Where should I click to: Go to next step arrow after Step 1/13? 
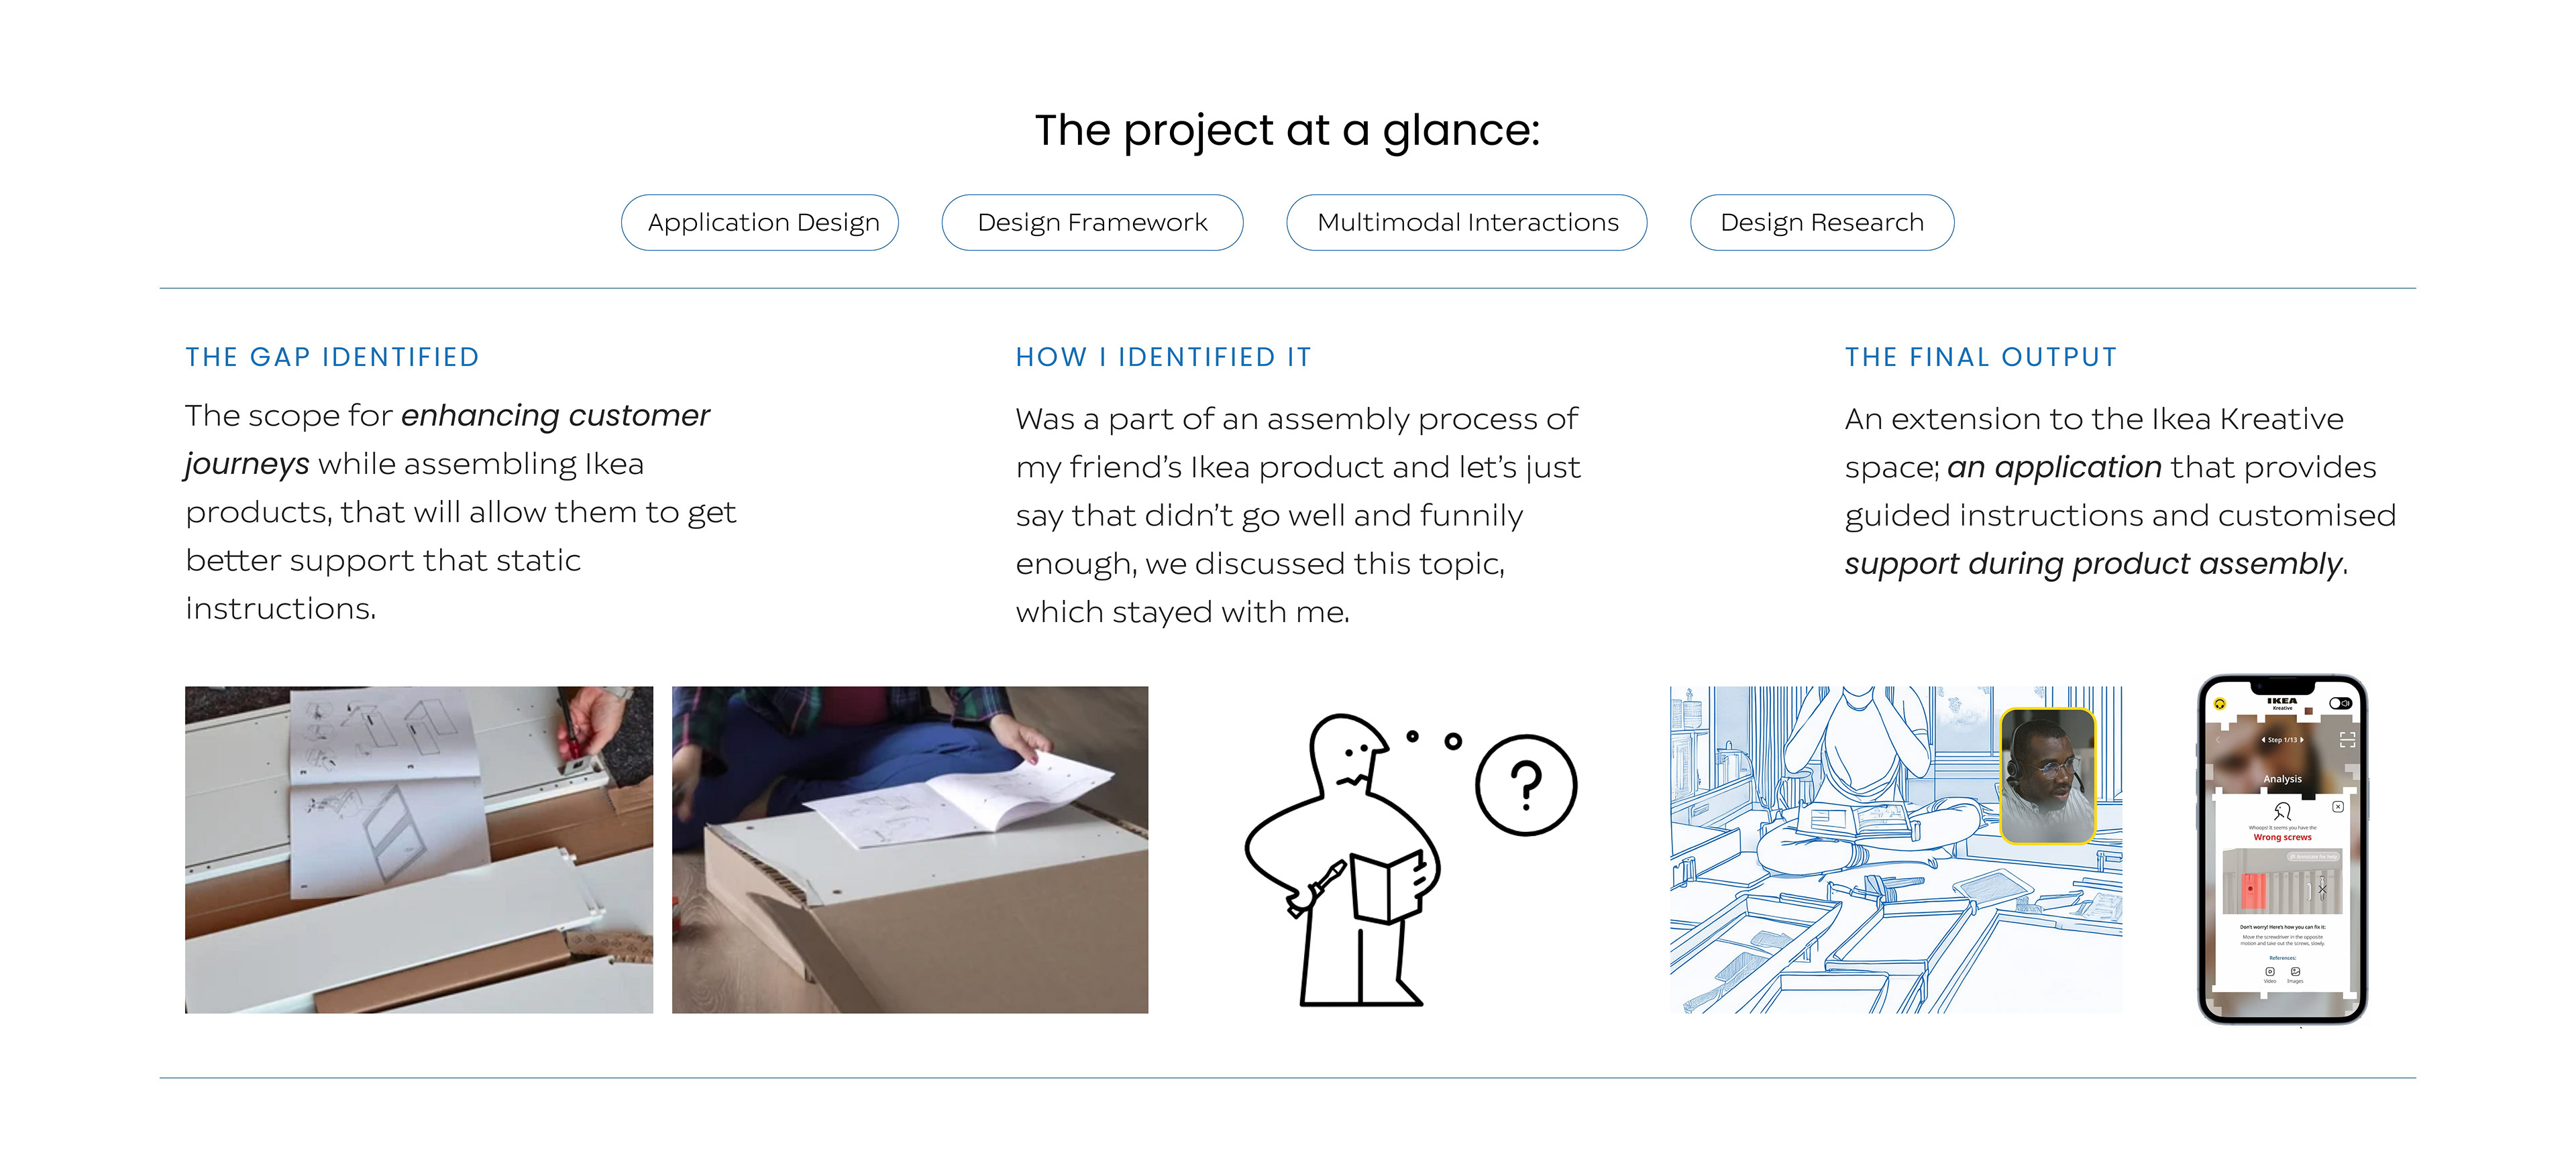[2302, 740]
